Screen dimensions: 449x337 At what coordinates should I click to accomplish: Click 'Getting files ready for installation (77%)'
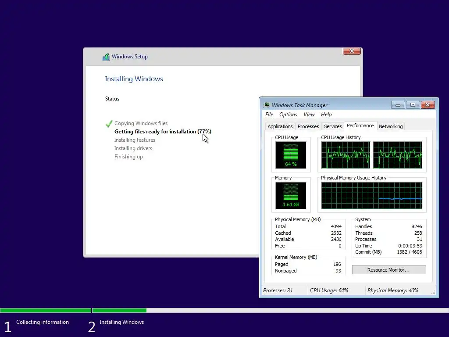(163, 132)
